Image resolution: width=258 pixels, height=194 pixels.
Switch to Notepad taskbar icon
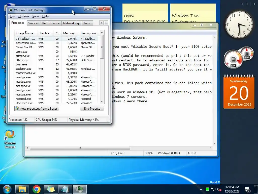pyautogui.click(x=65, y=189)
